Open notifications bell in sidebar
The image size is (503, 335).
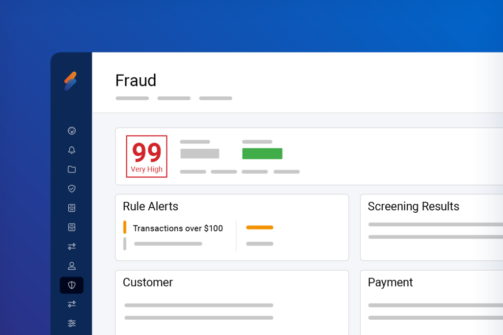click(x=72, y=150)
